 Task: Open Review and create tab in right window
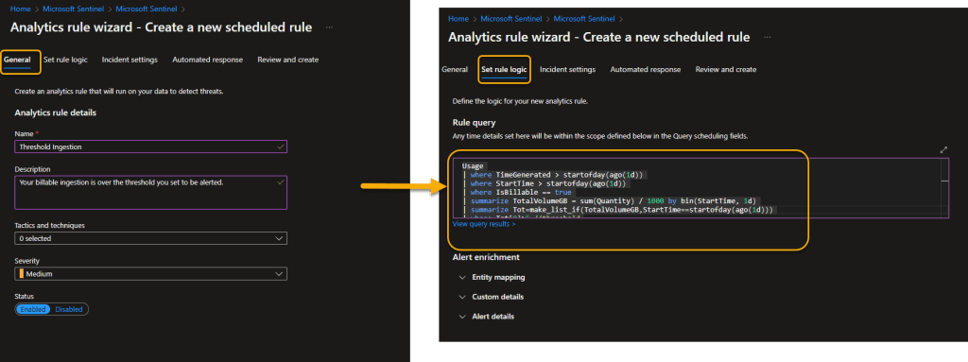(725, 70)
